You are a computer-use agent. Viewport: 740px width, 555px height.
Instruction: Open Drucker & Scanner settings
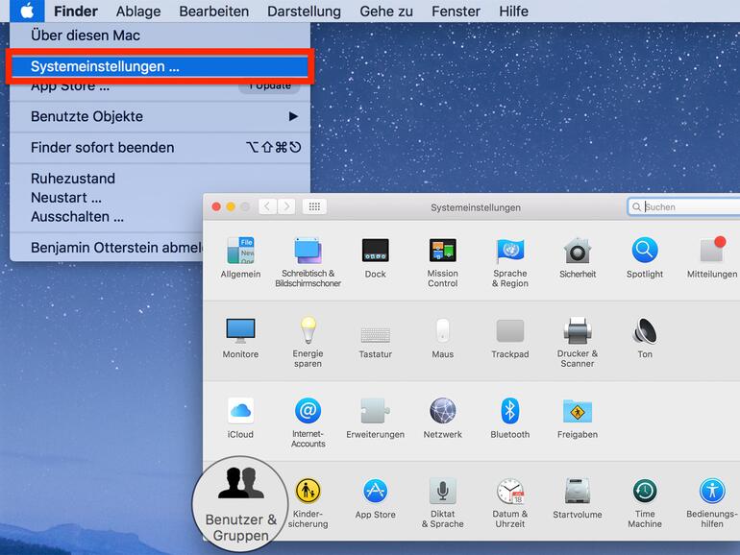coord(578,343)
